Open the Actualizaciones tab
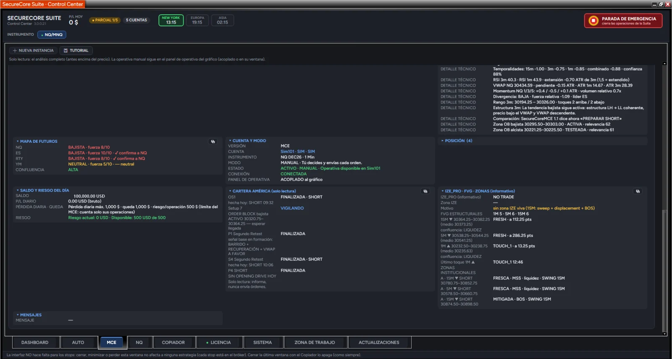The image size is (672, 359). pyautogui.click(x=379, y=343)
